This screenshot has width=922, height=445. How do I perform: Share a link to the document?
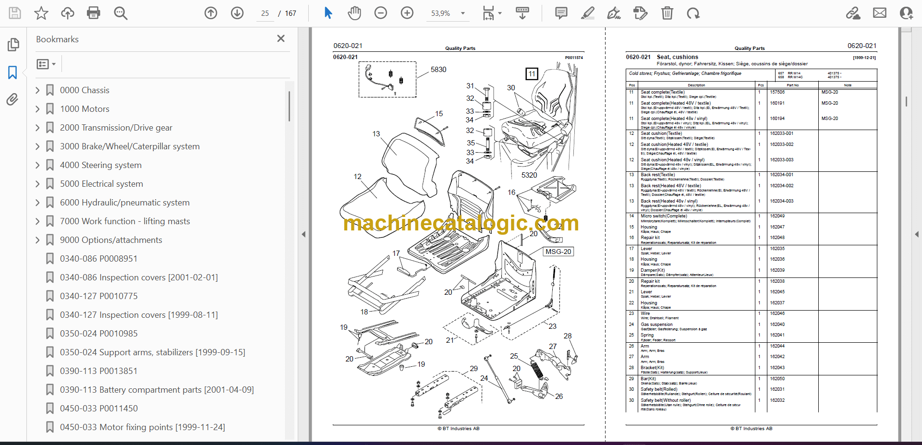coord(853,13)
